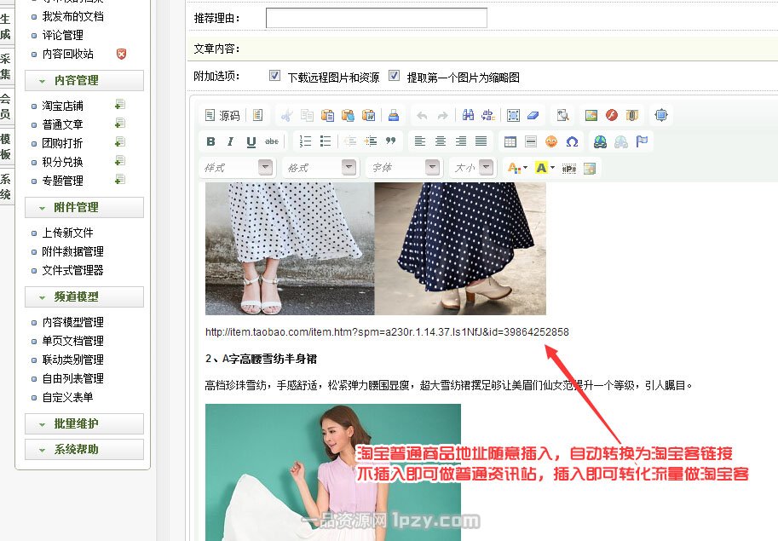778x541 pixels.
Task: Check 下载远程图片和资源 checkbox
Action: pos(274,75)
